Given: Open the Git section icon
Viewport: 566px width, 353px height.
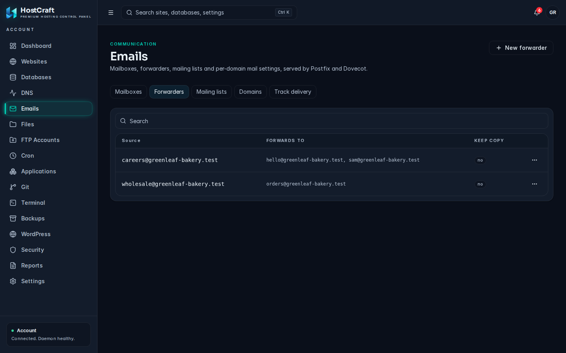Looking at the screenshot, I should click(13, 187).
